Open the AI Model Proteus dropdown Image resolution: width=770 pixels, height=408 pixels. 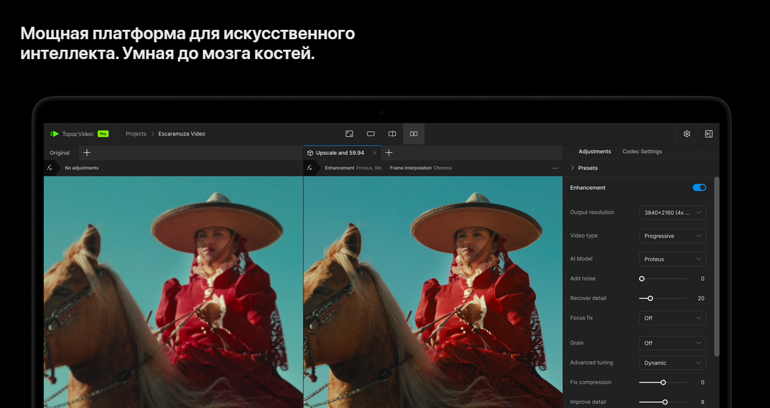(672, 259)
